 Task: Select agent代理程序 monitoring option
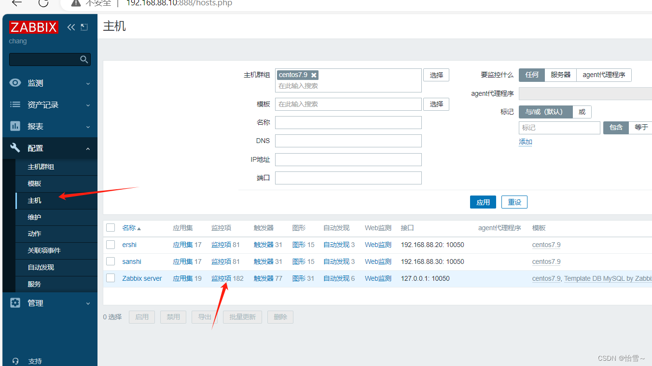pyautogui.click(x=604, y=75)
